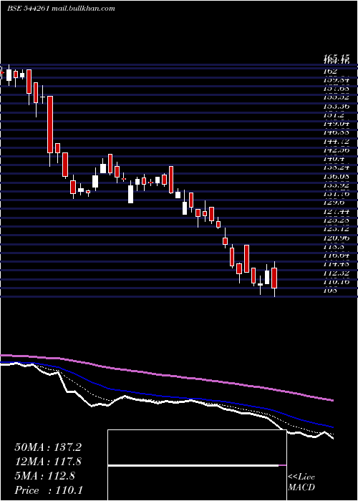Click the 136.08 price axis label
The height and width of the screenshot is (501, 358).
(337, 176)
